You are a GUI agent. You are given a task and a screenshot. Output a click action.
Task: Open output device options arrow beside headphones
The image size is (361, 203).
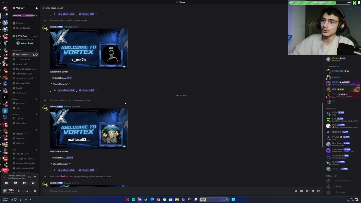30,191
